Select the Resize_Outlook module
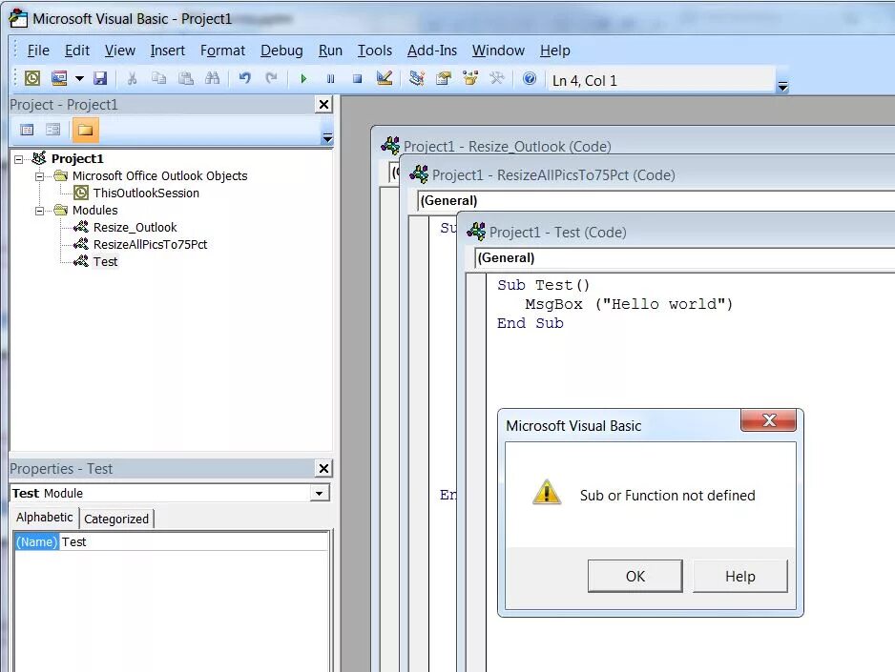Screen dimensions: 895x672 pos(135,228)
